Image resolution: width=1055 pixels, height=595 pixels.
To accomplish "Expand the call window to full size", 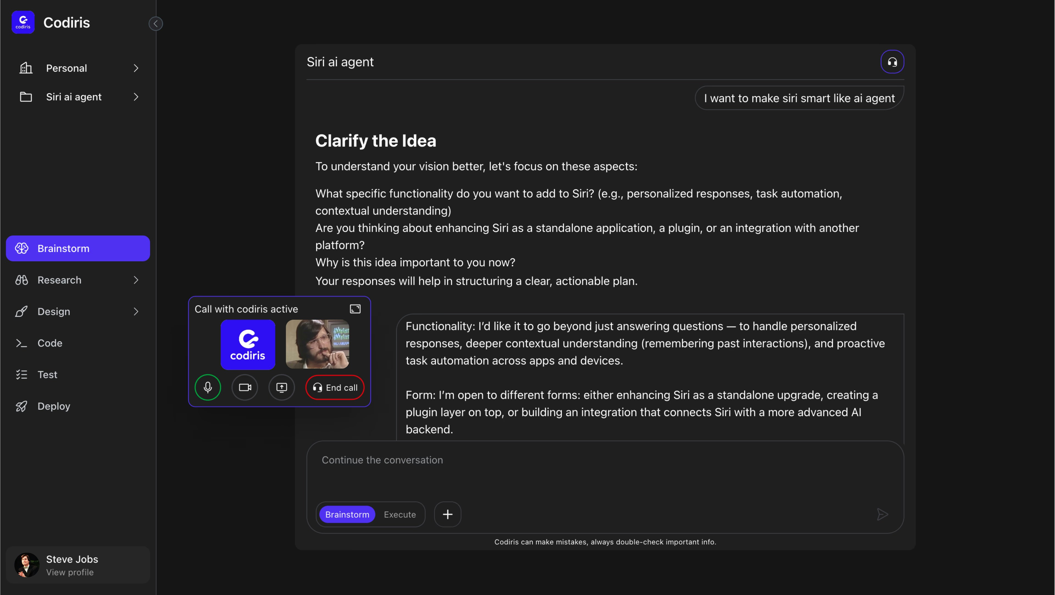I will click(x=355, y=309).
